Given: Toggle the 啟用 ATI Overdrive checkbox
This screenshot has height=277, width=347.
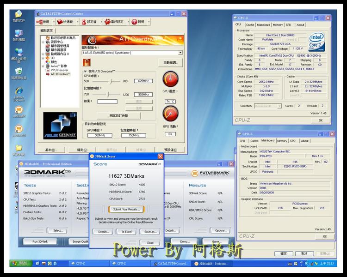Looking at the screenshot, I should (x=85, y=72).
